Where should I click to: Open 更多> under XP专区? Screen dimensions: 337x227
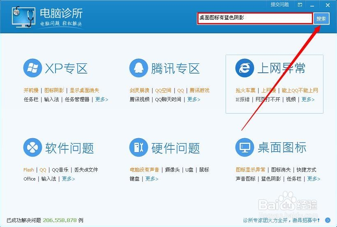[x=102, y=100]
